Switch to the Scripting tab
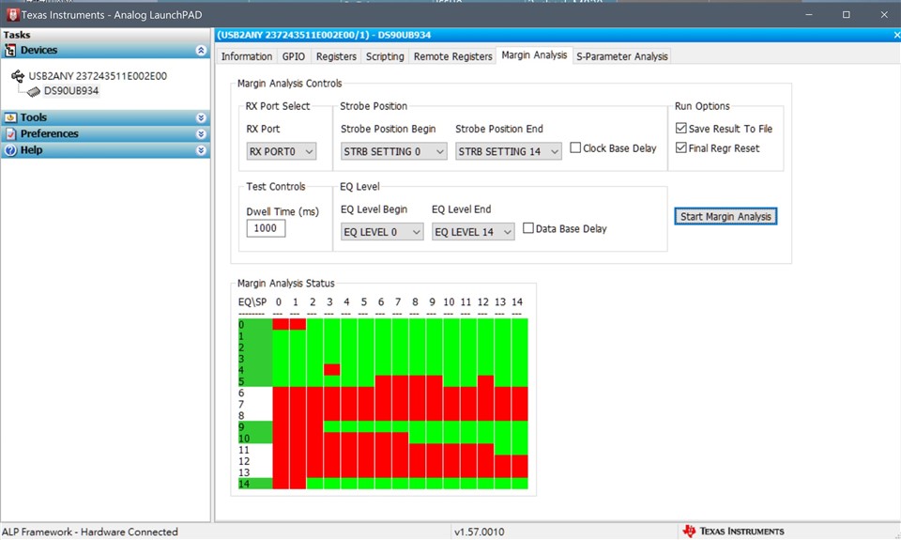 point(385,56)
